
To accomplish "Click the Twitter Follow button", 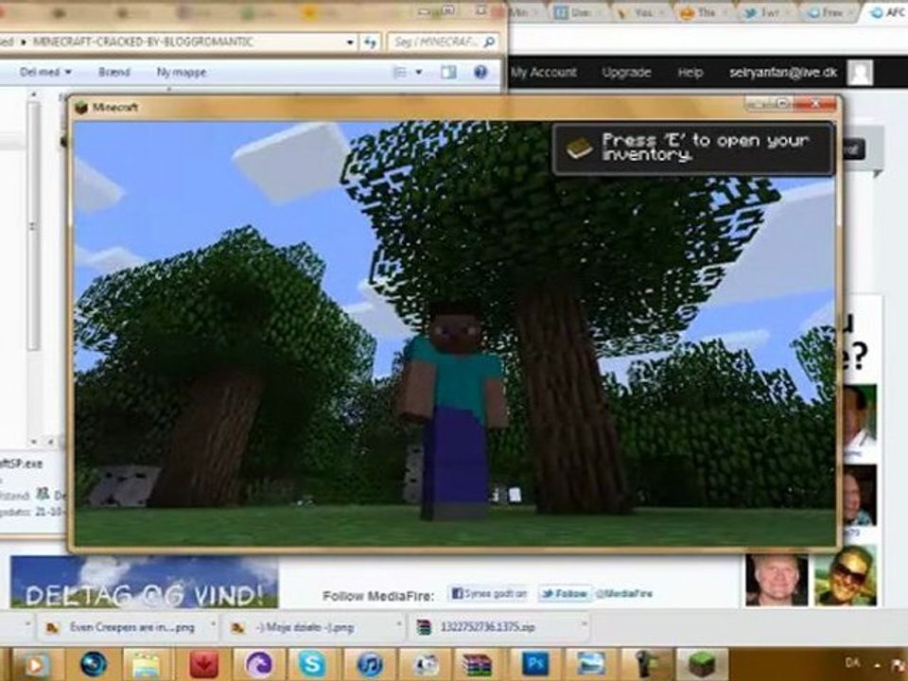I will click(x=565, y=594).
